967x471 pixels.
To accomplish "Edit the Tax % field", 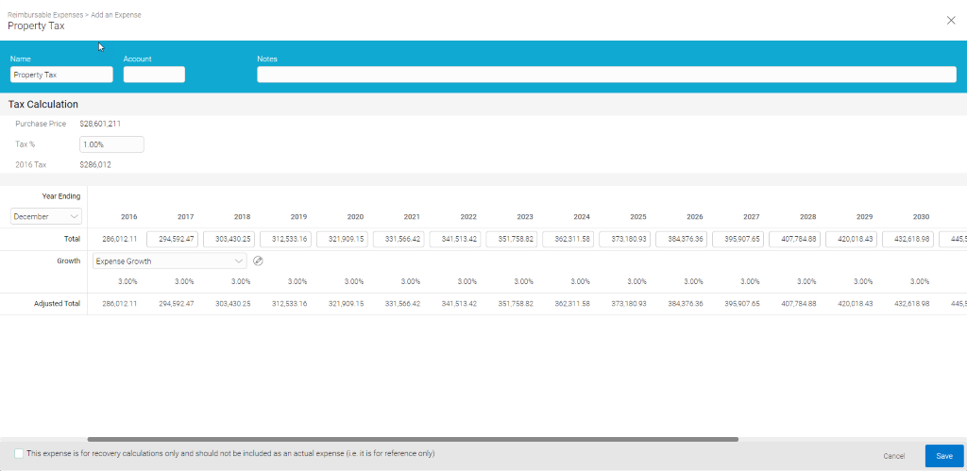I will tap(111, 144).
